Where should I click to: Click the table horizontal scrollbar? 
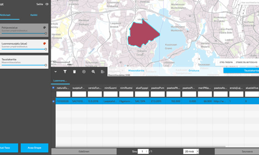(x=141, y=146)
